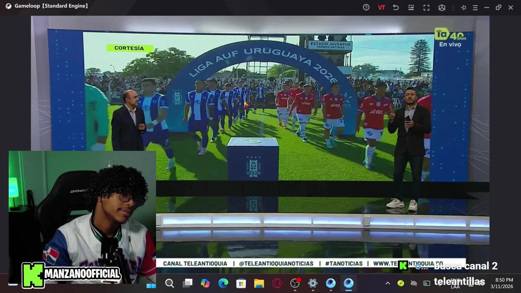521x293 pixels.
Task: Open the clock showing 8:50 PM
Action: tap(501, 283)
